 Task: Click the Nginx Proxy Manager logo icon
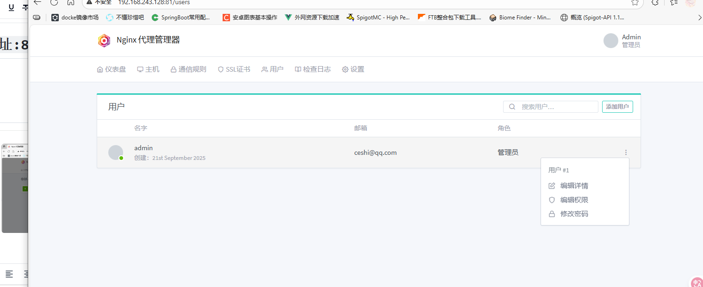point(104,41)
